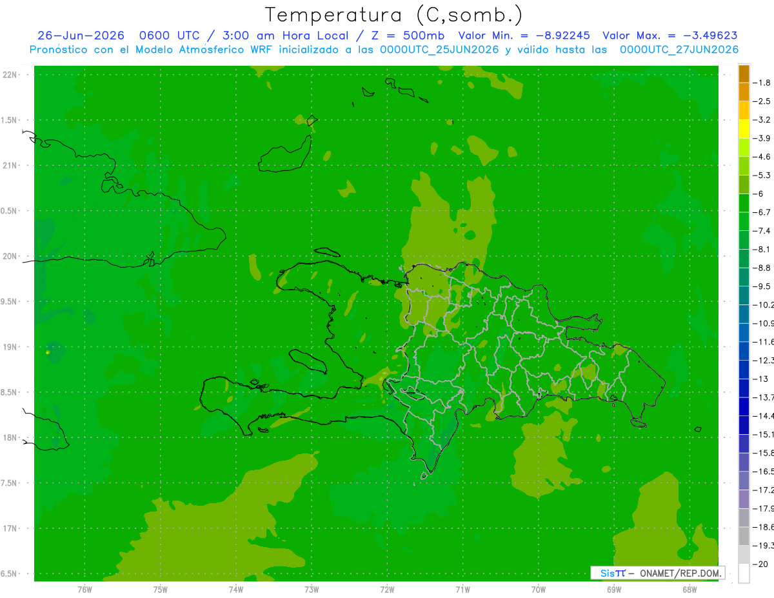Screen dimensions: 774x598
Task: Click the color bar value "-14.4"
Action: coord(764,416)
